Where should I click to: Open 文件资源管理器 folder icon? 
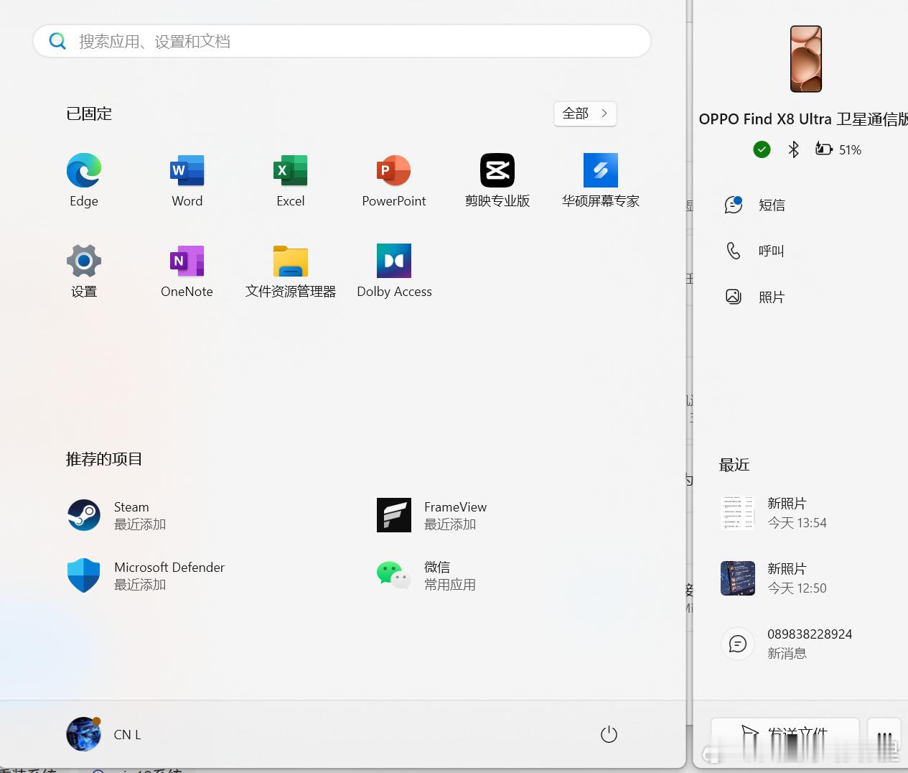pyautogui.click(x=291, y=270)
